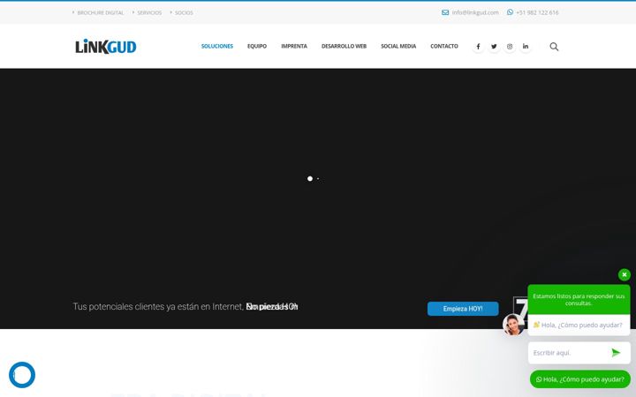Click the WhatsApp icon beside phone number
This screenshot has height=397, width=636.
click(510, 12)
